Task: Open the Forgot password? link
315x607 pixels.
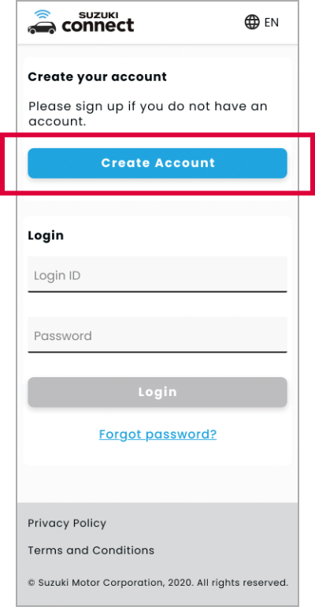Action: click(x=157, y=435)
